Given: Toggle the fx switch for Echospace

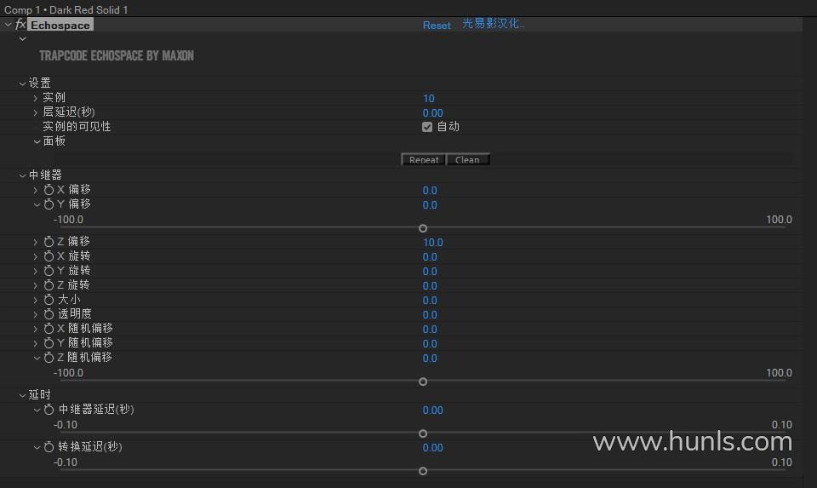Looking at the screenshot, I should point(20,25).
